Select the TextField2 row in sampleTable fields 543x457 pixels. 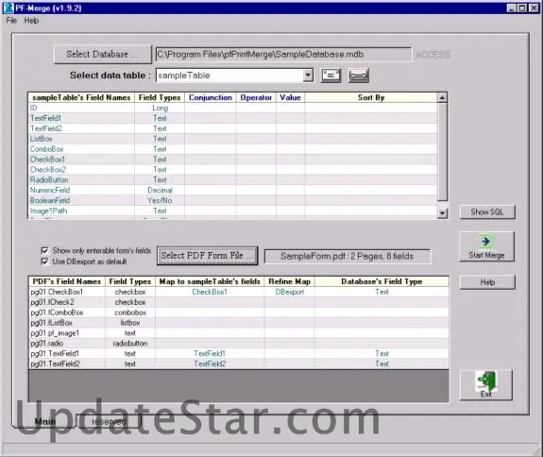pyautogui.click(x=232, y=128)
